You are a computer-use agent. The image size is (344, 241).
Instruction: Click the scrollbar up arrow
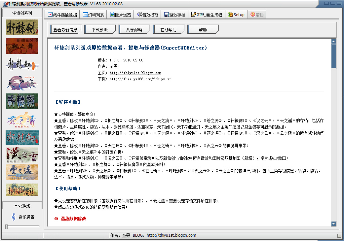point(333,41)
